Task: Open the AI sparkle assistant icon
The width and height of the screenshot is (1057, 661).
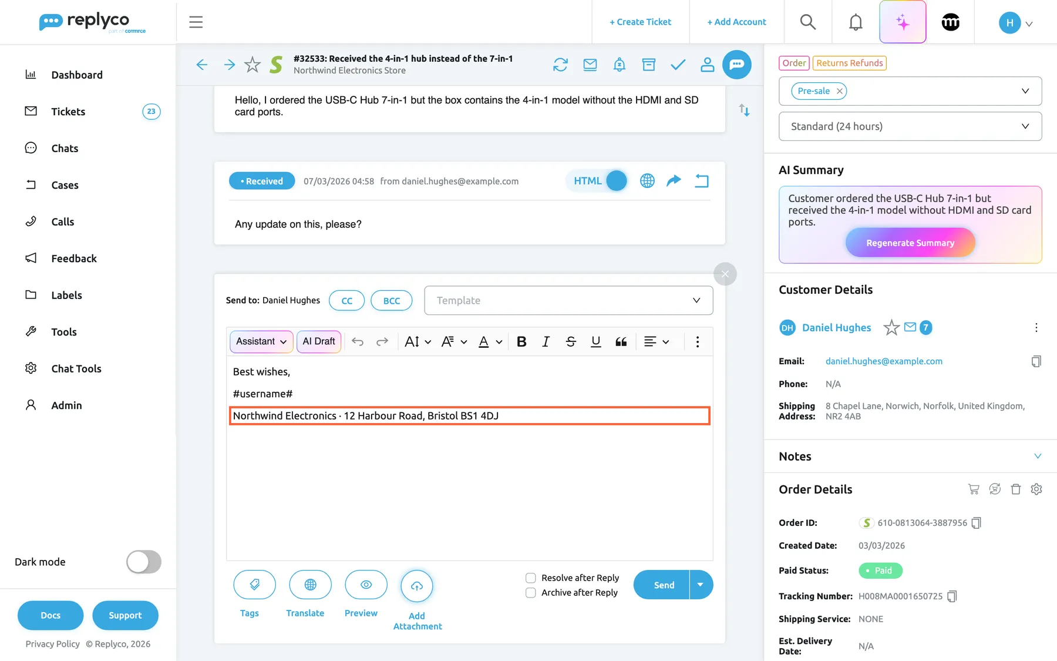Action: pyautogui.click(x=903, y=22)
